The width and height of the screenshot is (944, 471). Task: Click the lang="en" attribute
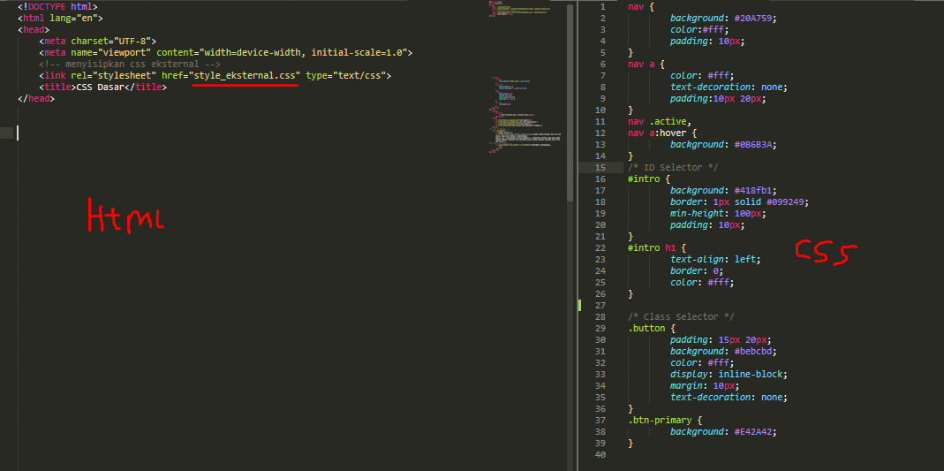pyautogui.click(x=76, y=18)
